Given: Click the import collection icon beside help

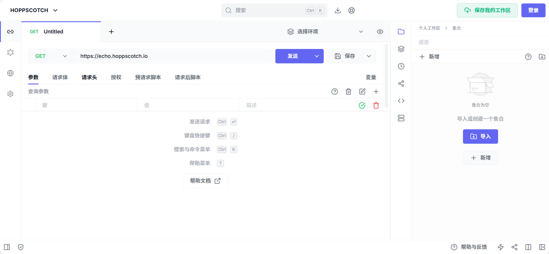Looking at the screenshot, I should click(x=542, y=57).
